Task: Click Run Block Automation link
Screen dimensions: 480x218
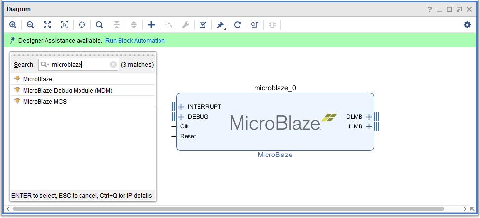Action: [135, 40]
